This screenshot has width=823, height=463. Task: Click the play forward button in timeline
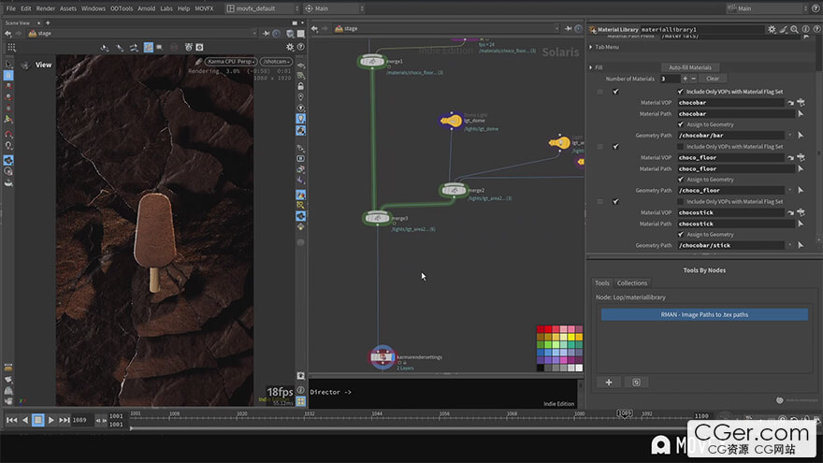click(x=51, y=420)
